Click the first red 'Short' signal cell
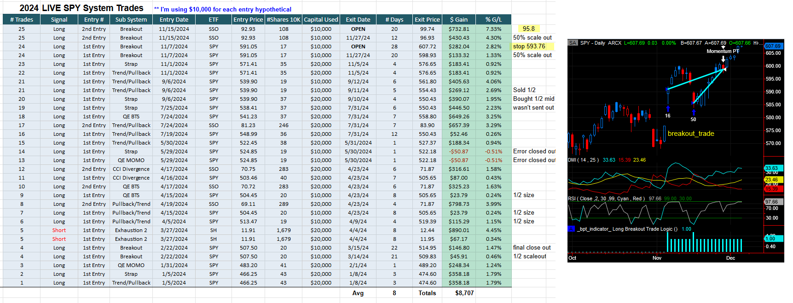 pyautogui.click(x=59, y=230)
